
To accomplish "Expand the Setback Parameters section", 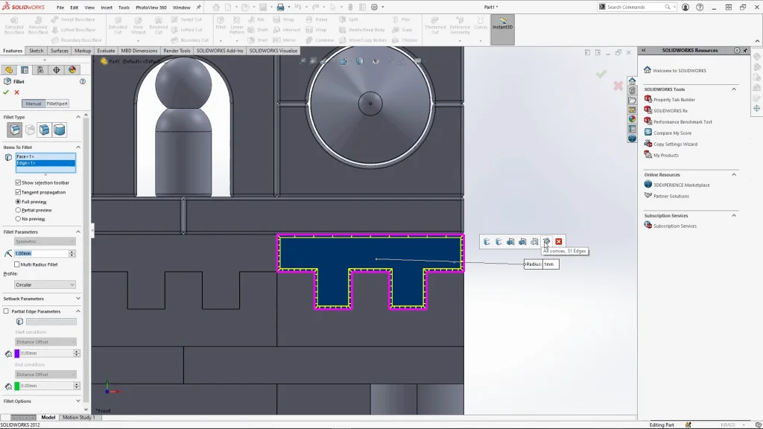I will click(x=78, y=299).
